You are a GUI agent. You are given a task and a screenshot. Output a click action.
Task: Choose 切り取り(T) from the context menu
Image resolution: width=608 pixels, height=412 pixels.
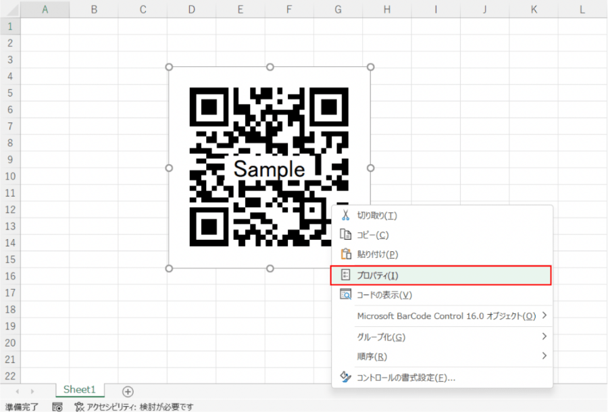(x=442, y=215)
